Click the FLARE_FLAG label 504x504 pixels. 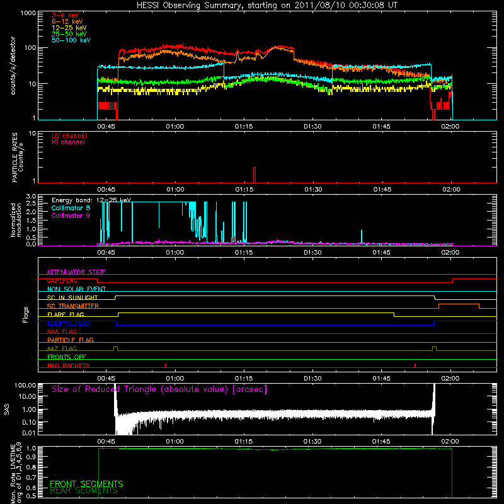(66, 314)
